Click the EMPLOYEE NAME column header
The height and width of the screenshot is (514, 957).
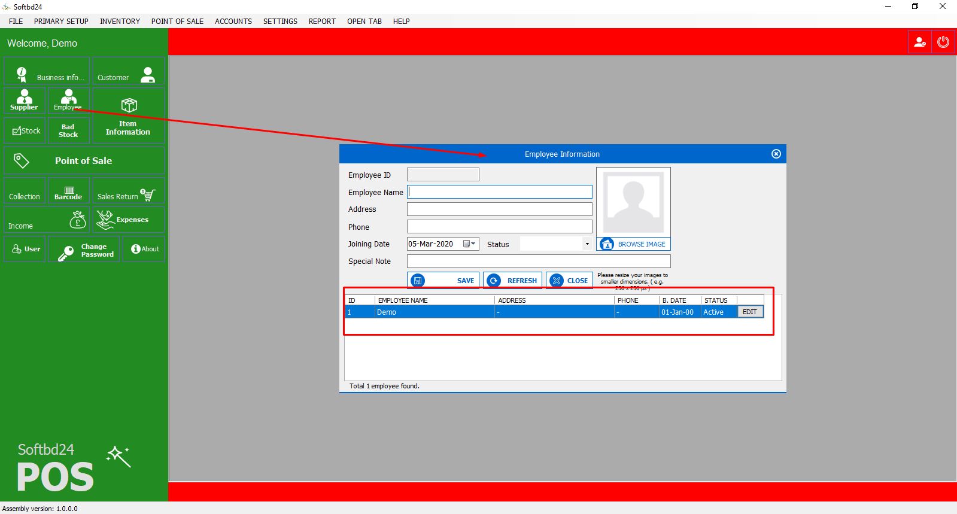click(x=435, y=300)
